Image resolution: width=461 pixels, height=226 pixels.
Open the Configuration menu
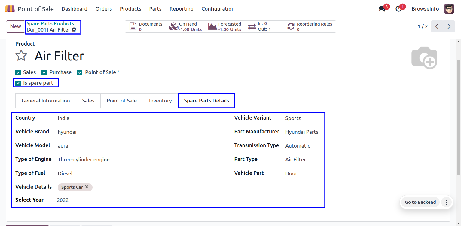(218, 9)
